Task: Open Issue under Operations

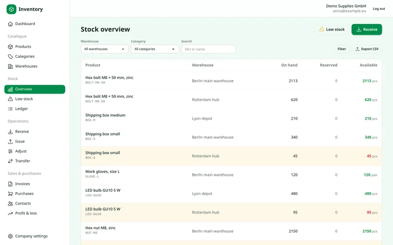Action: [35, 142]
